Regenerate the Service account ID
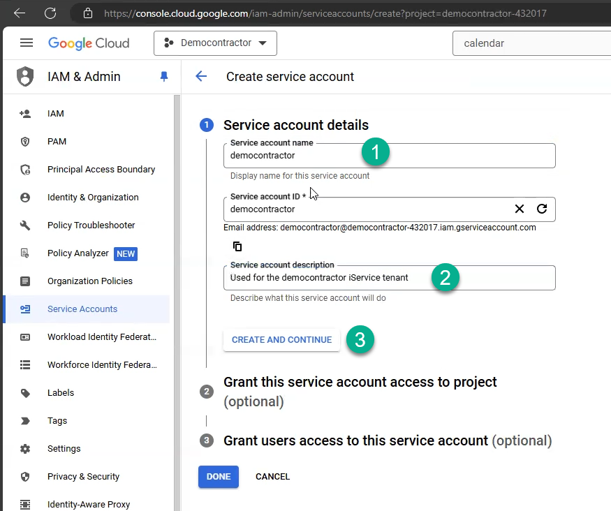 (542, 209)
